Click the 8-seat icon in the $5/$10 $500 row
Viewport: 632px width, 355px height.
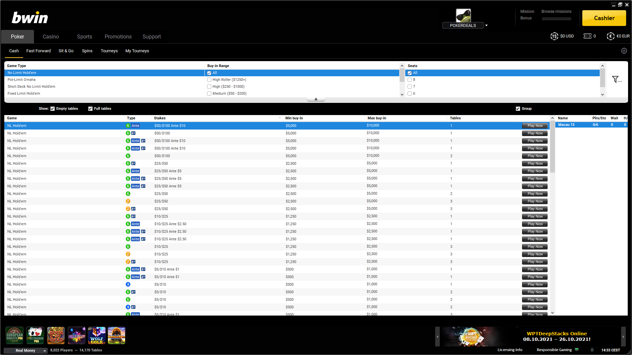128,284
